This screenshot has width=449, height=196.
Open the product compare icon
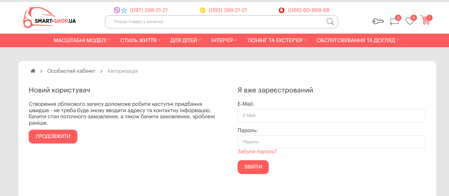coord(394,21)
